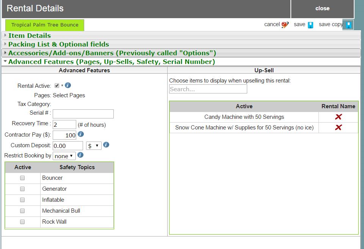This screenshot has height=249, width=364.
Task: Click the upsell Search input field
Action: coord(208,89)
